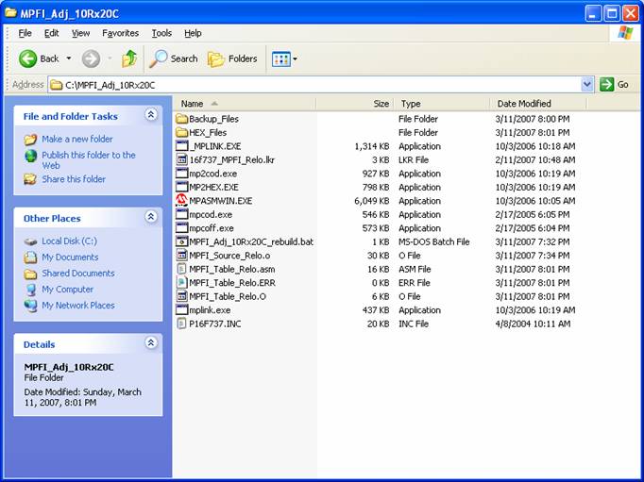Image resolution: width=644 pixels, height=482 pixels.
Task: Click the ERR File type cell
Action: pos(414,283)
